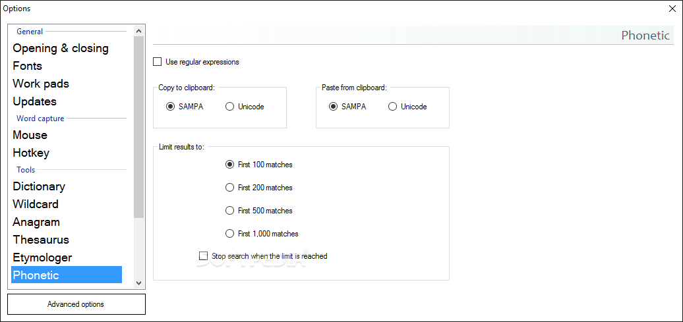Select Thesaurus in the options list
This screenshot has width=683, height=322.
41,240
